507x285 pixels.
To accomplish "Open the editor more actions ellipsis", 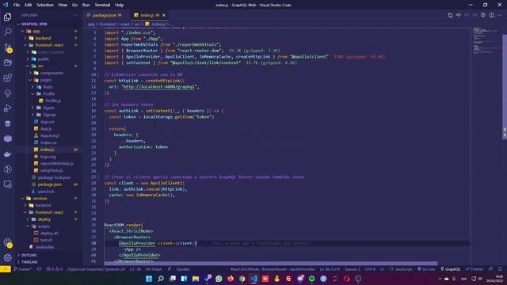I will coord(500,15).
